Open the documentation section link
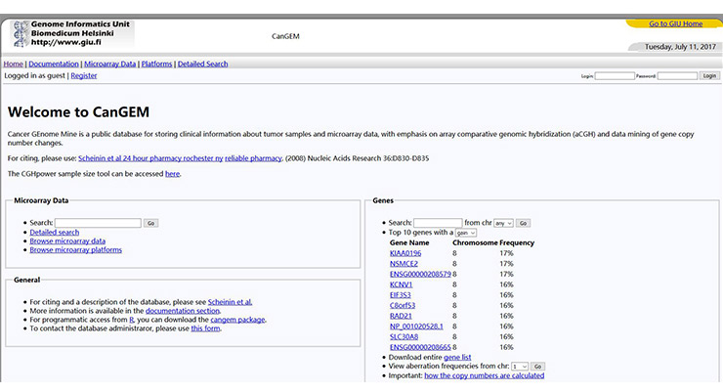This screenshot has width=723, height=392. point(182,311)
